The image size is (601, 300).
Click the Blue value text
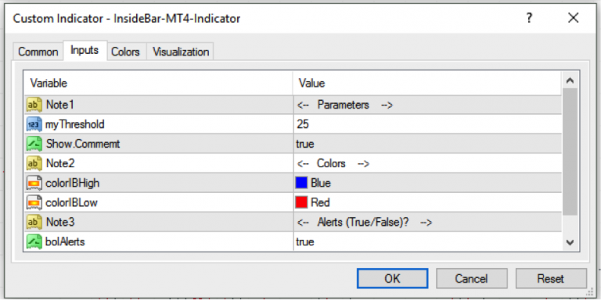coord(321,183)
